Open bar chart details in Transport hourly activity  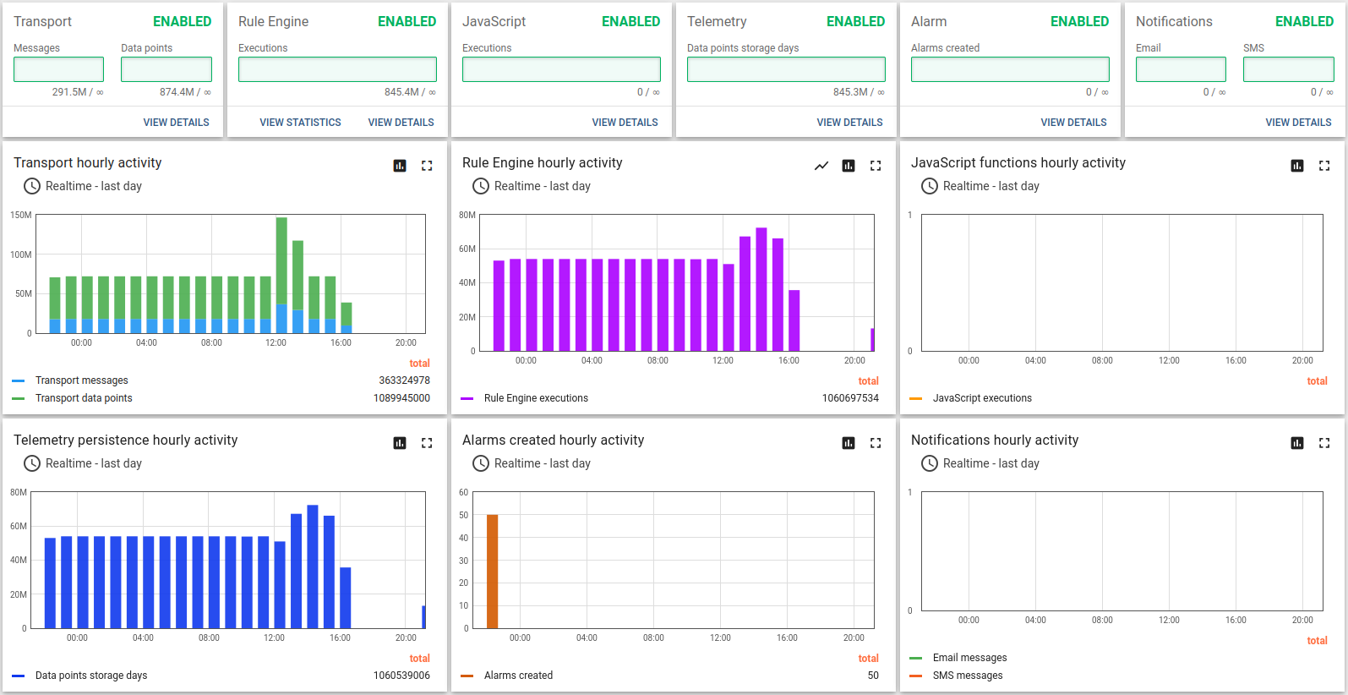400,166
